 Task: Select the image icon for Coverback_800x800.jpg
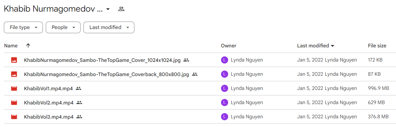click(14, 74)
